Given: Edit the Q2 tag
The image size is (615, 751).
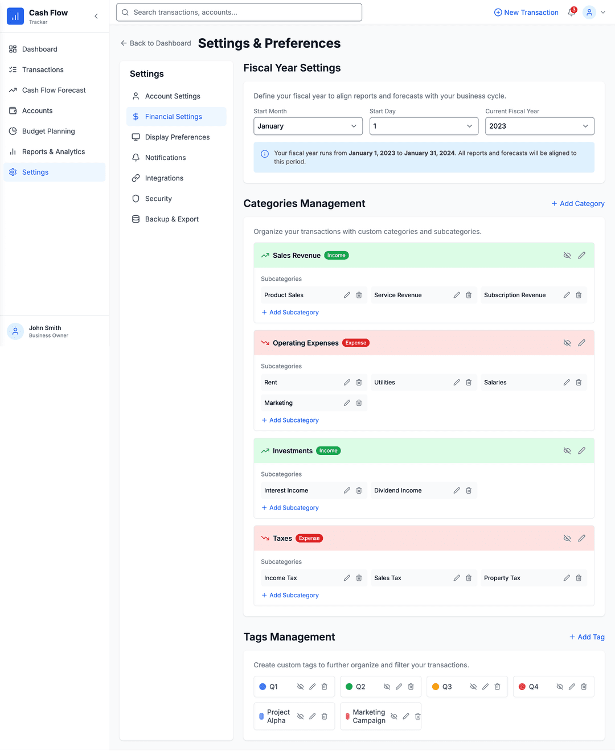Looking at the screenshot, I should pyautogui.click(x=399, y=687).
